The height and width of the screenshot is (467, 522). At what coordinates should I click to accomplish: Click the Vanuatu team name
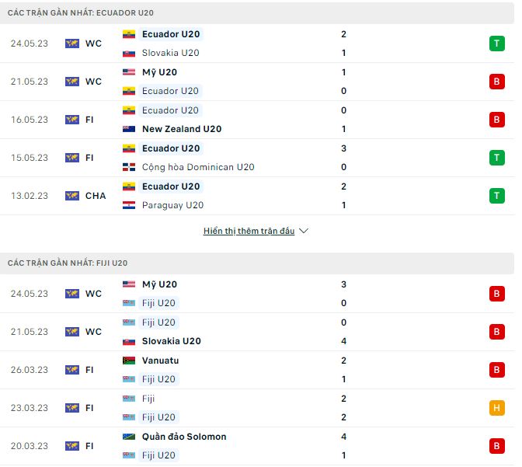point(161,361)
